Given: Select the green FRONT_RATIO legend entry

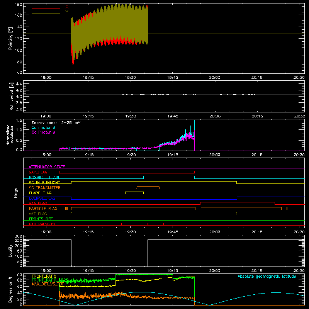Looking at the screenshot, I should coord(50,280).
